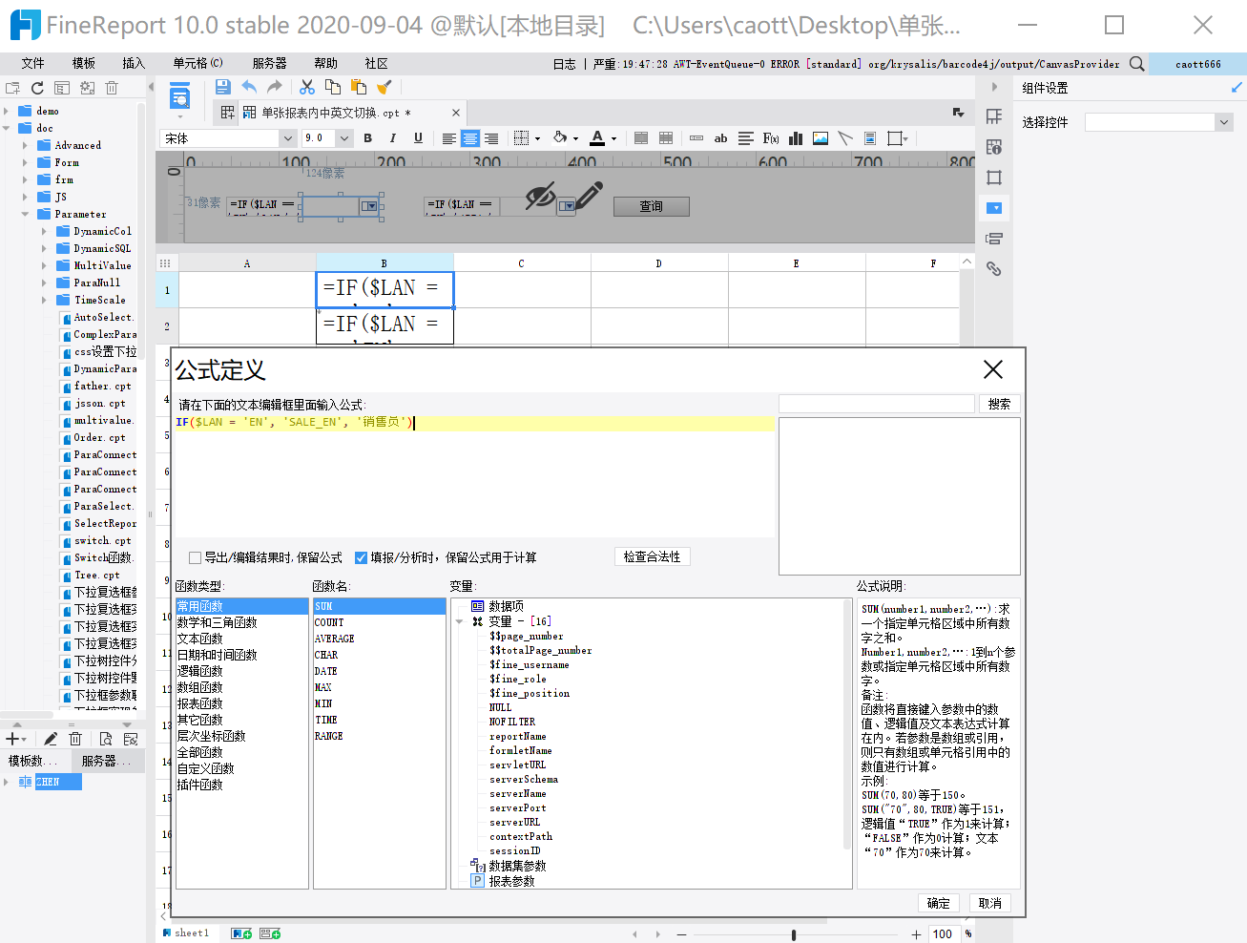Click the function search input field

[x=877, y=404]
